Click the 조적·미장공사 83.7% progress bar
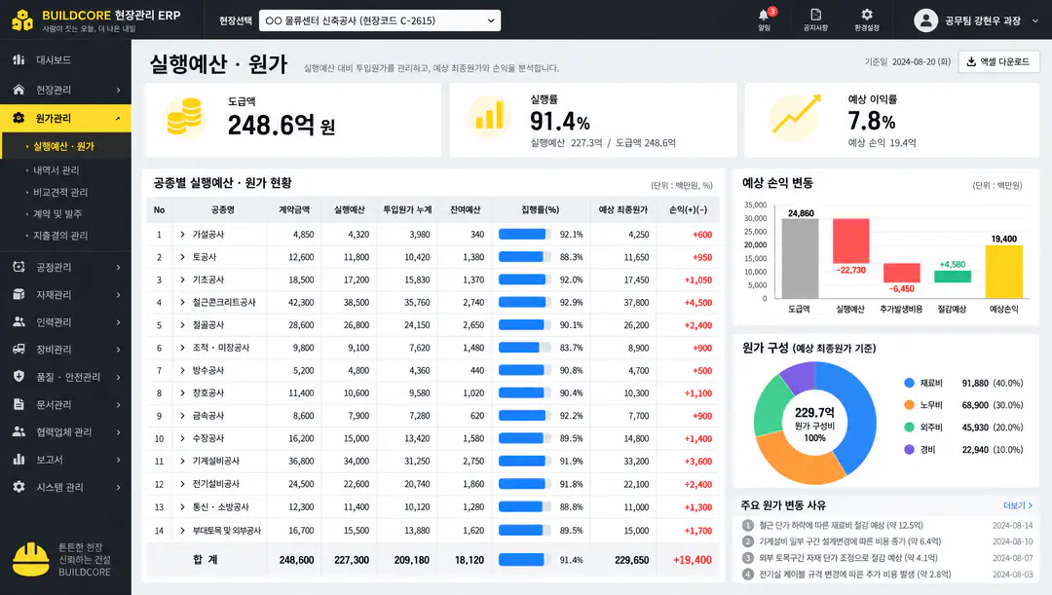The image size is (1052, 595). (x=525, y=348)
